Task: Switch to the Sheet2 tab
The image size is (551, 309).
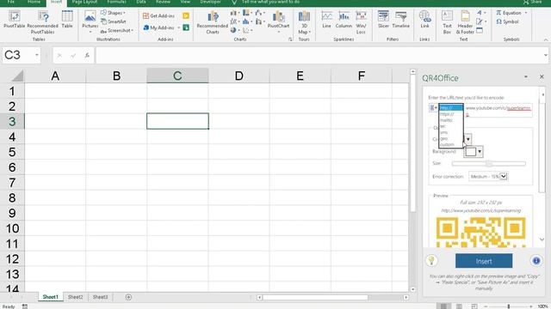Action: point(75,297)
